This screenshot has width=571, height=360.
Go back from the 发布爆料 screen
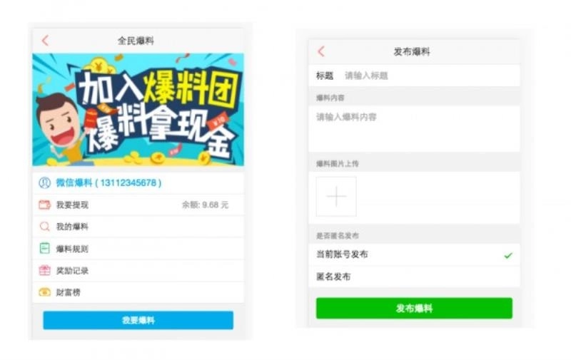321,51
